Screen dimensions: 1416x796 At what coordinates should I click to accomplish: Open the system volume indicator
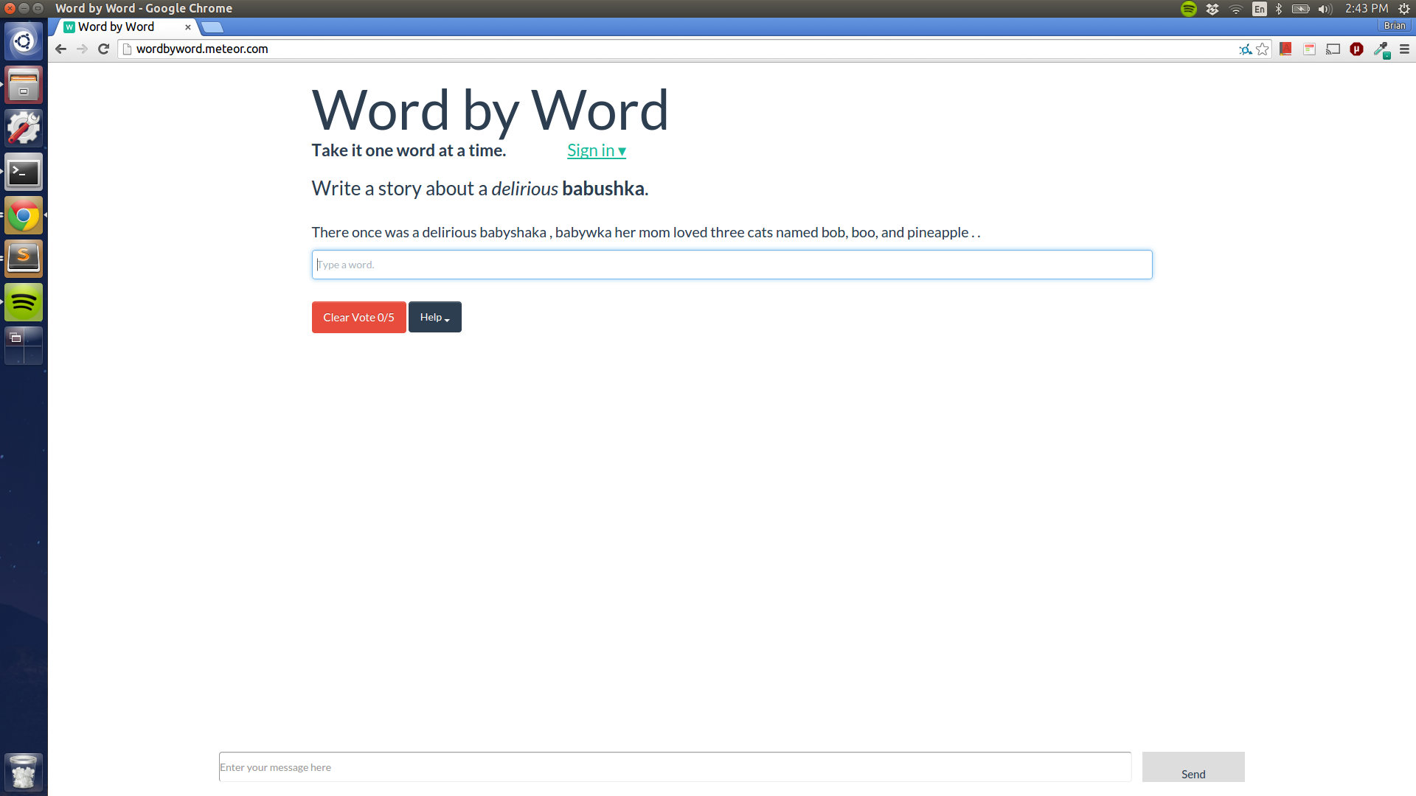[x=1325, y=9]
